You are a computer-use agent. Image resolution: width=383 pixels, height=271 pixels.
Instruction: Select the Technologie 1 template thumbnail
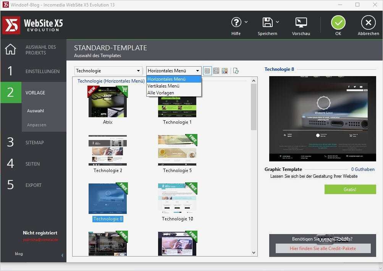click(x=177, y=107)
